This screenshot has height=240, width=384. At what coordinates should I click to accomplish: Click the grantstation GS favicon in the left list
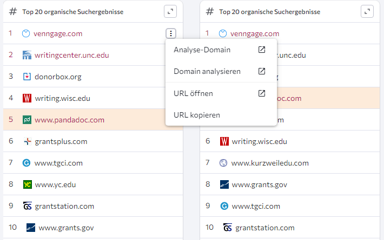coord(27,206)
